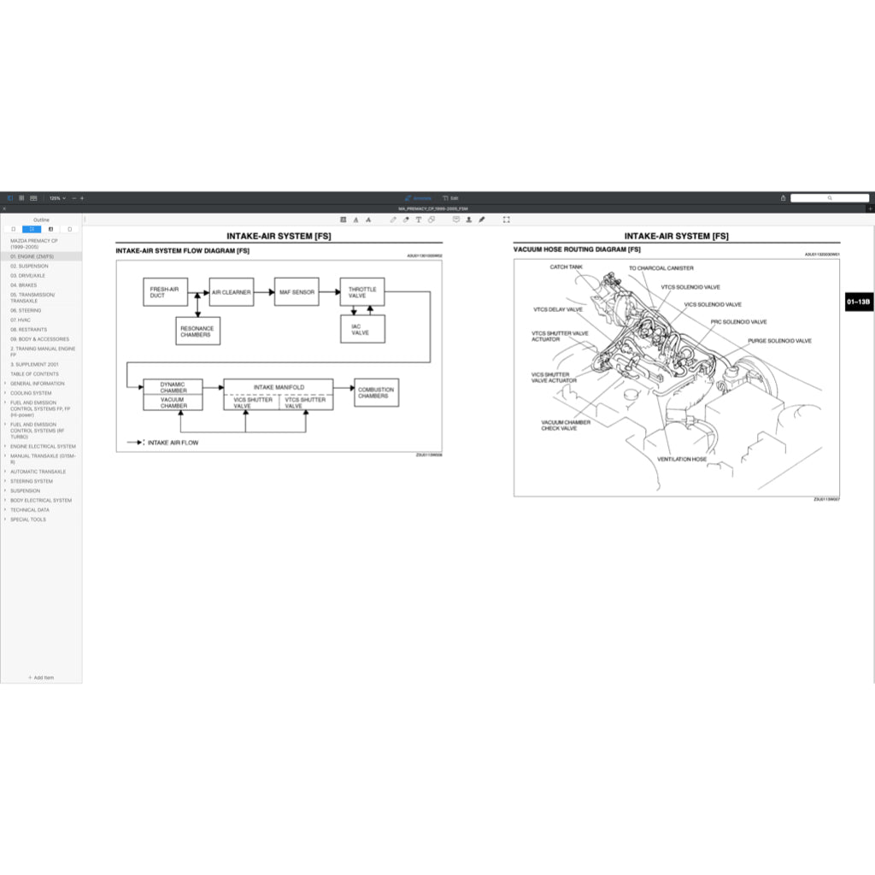Screen dimensions: 875x875
Task: Select the note comment tool
Action: [455, 220]
